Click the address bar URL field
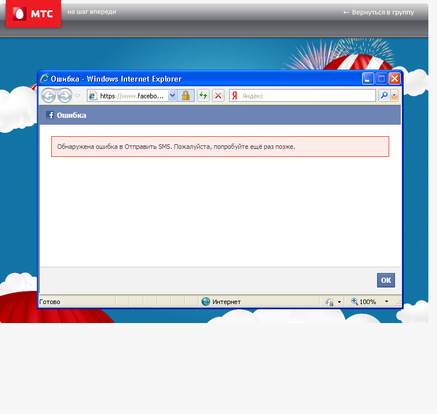The width and height of the screenshot is (437, 415). (138, 96)
